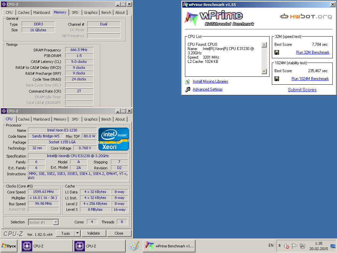337x253 pixels.
Task: Click the lower CPU-Z window title icon
Action: [4, 111]
